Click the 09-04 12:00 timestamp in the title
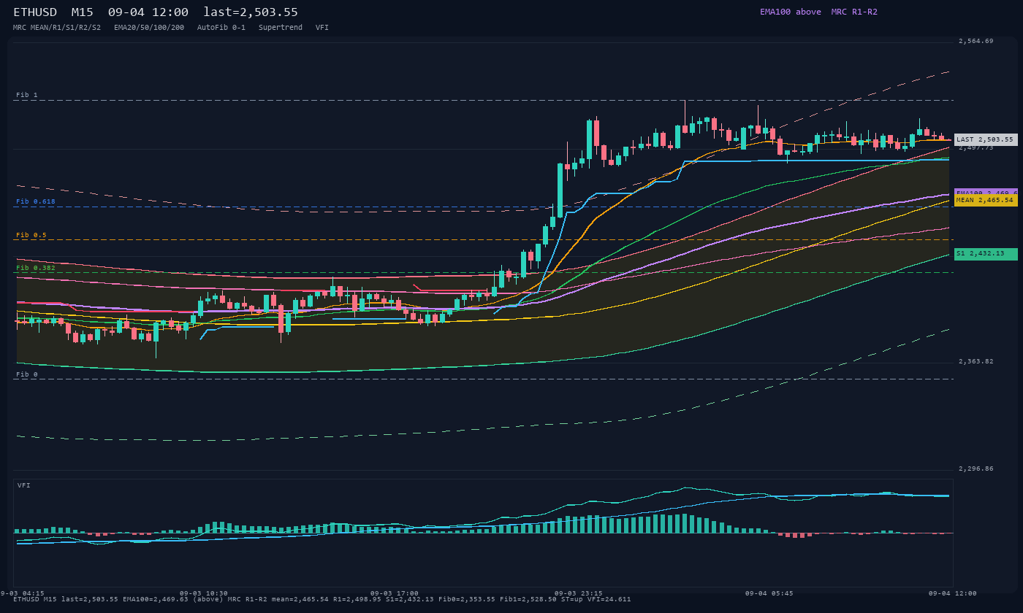 [148, 12]
